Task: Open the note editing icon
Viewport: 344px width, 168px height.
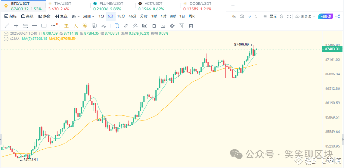Action: coord(163,26)
